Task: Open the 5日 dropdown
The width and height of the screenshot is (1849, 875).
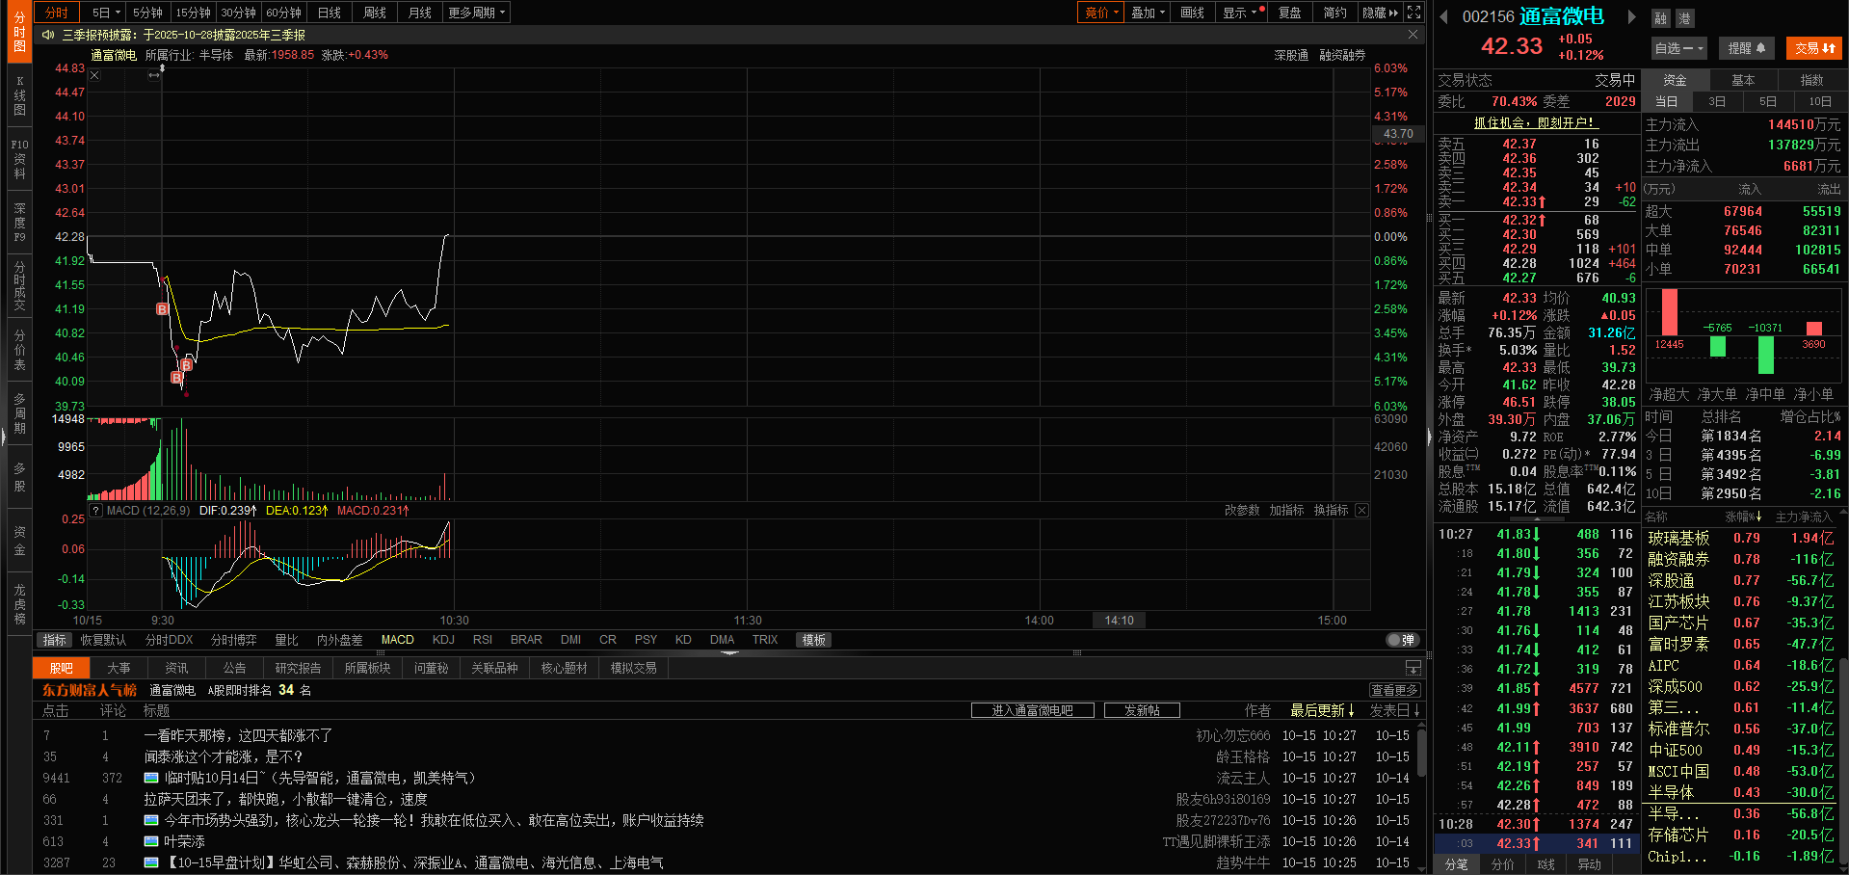Action: coord(105,13)
